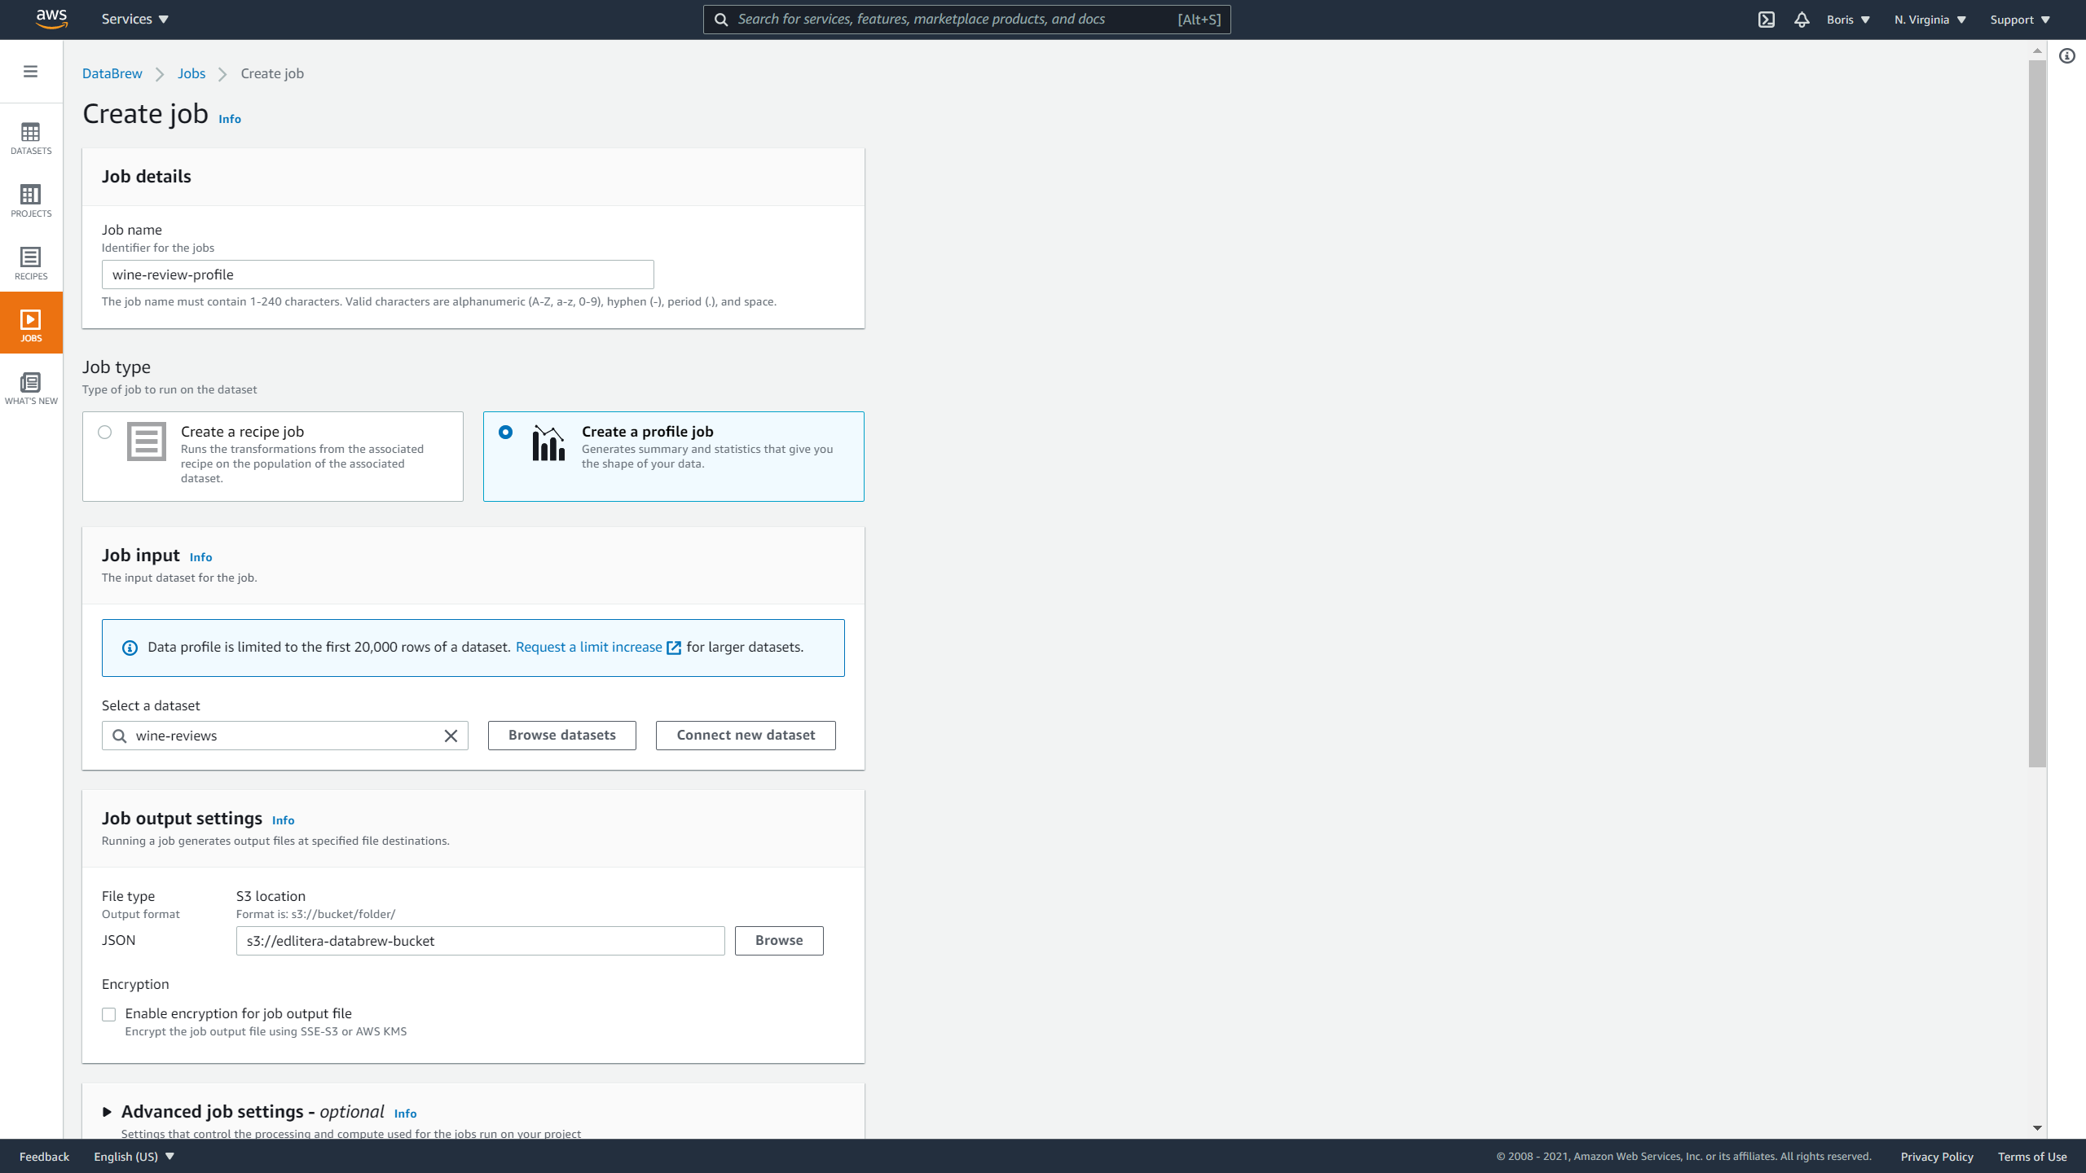Image resolution: width=2086 pixels, height=1173 pixels.
Task: Click the recipe job document icon
Action: [147, 442]
